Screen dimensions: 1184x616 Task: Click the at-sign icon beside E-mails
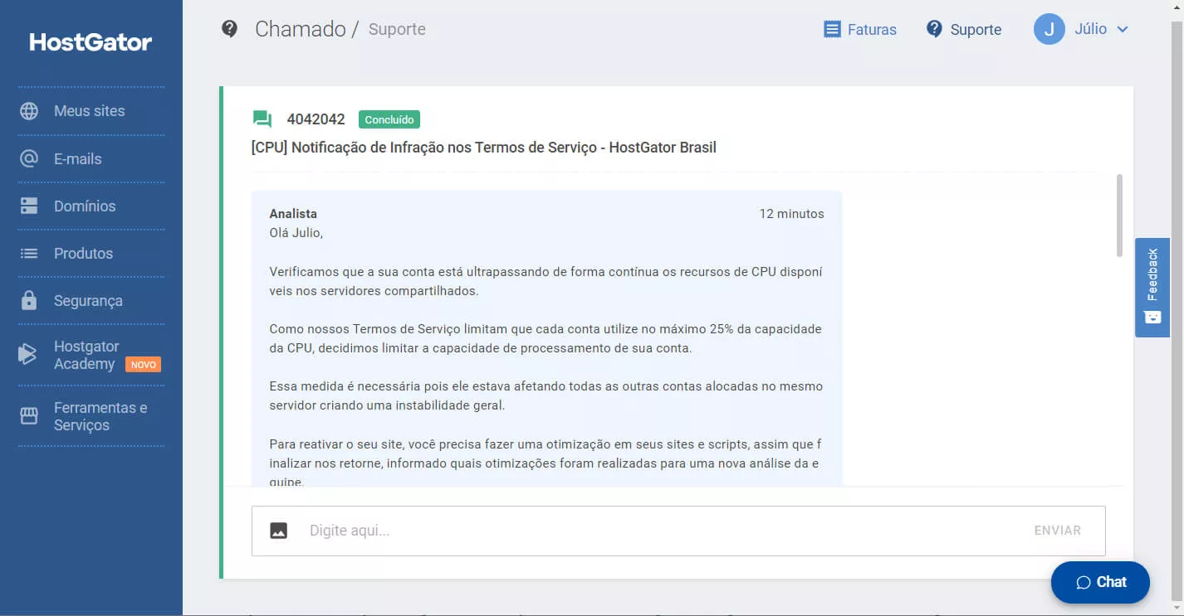[29, 158]
